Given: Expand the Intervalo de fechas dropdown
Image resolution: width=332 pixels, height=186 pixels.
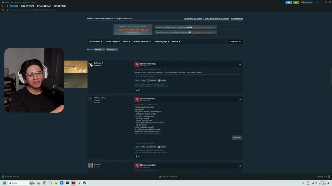Looking at the screenshot, I should click(142, 42).
